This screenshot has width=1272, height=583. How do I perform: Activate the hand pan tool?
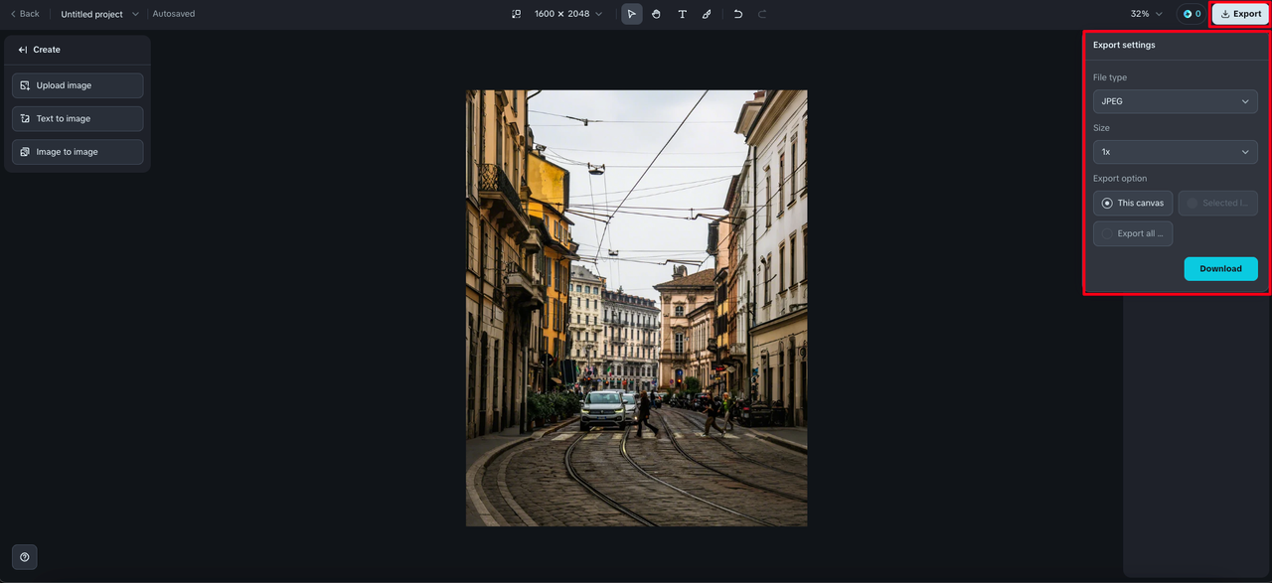(657, 14)
